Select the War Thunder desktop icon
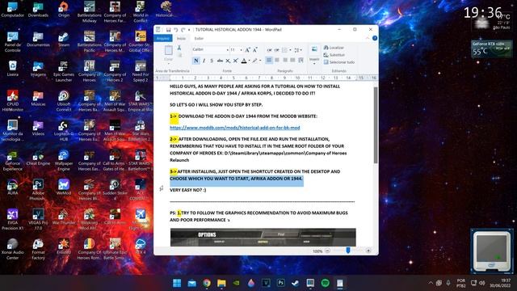The image size is (517, 291). [x=64, y=217]
